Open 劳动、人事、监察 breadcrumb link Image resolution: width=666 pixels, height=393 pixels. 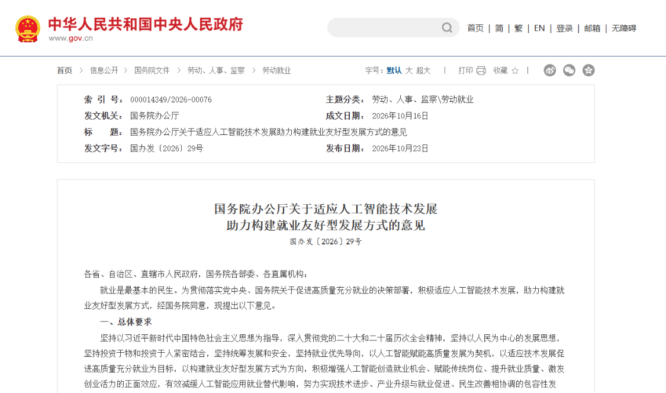[x=216, y=70]
